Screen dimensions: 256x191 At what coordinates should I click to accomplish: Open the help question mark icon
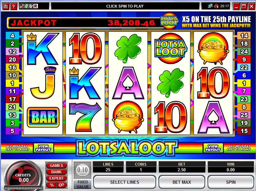14,7
